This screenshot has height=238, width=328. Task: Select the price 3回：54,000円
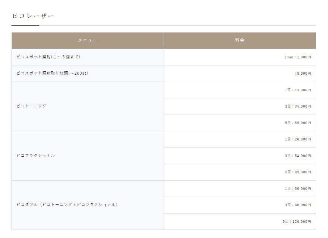pos(298,156)
